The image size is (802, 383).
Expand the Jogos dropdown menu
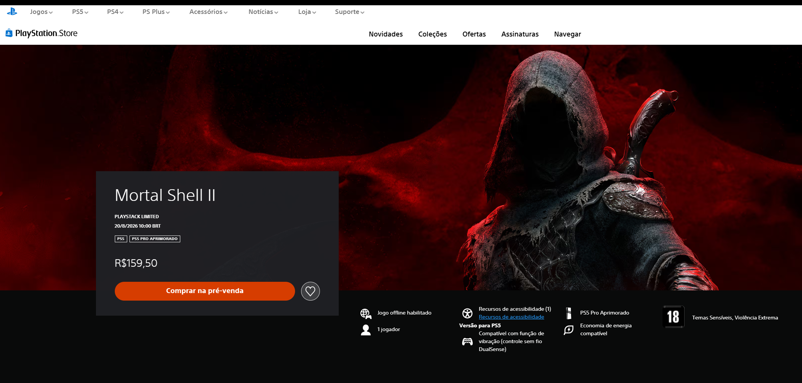point(41,12)
